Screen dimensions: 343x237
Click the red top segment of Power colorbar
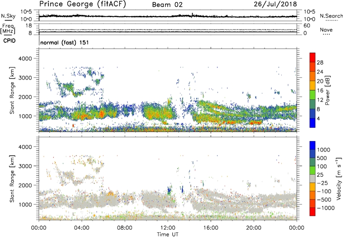click(x=313, y=57)
